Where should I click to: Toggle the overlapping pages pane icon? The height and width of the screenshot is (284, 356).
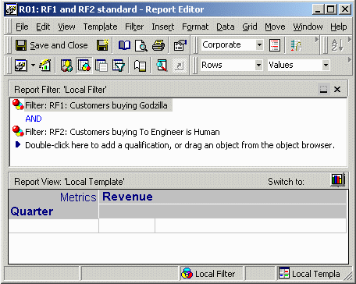101,66
